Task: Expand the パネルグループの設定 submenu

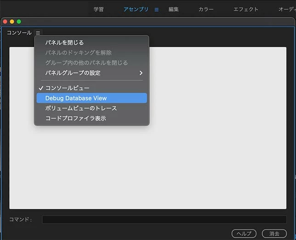Action: [91, 73]
